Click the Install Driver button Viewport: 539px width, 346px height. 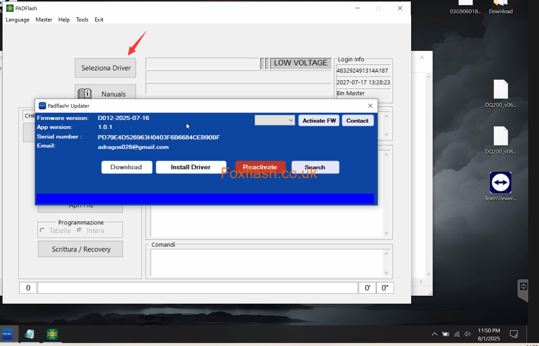click(x=191, y=167)
